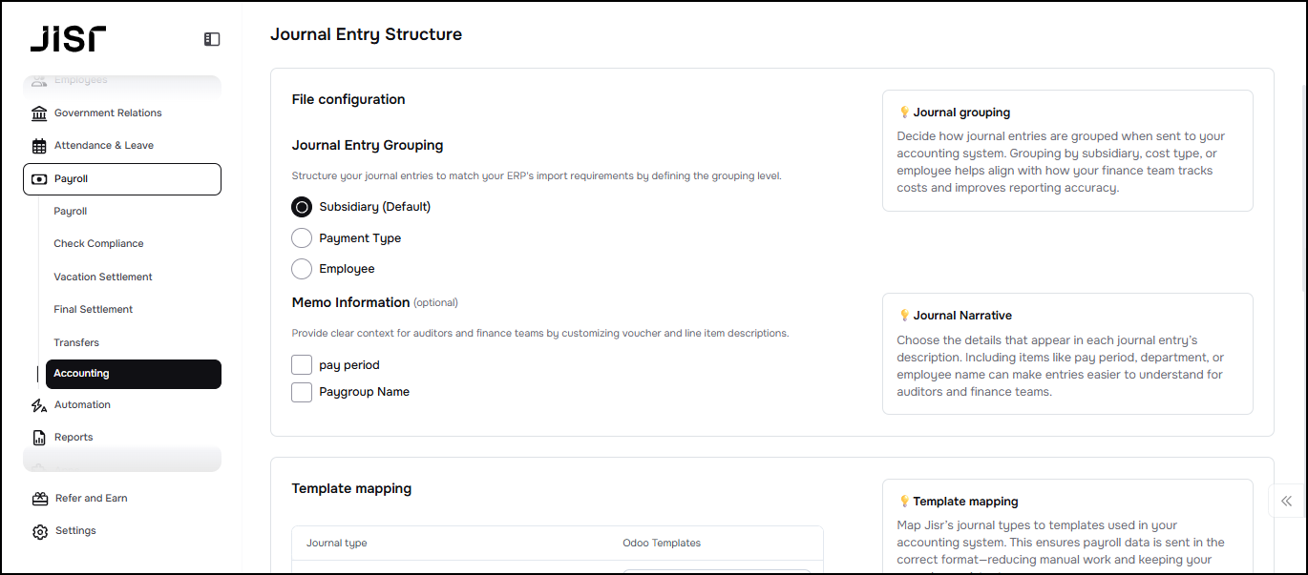
Task: Click the sidebar collapse panel icon
Action: click(x=212, y=39)
